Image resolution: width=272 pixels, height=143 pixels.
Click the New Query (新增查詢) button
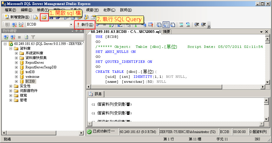coord(17,17)
